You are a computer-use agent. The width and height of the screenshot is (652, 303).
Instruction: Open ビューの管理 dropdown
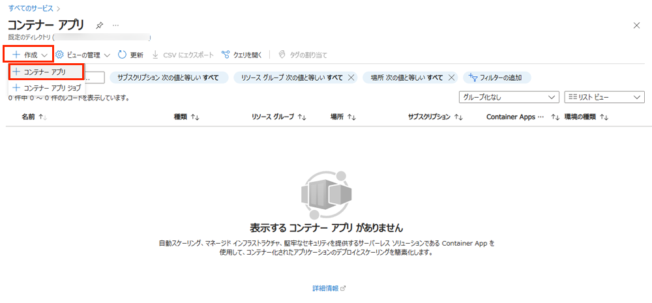pyautogui.click(x=83, y=55)
